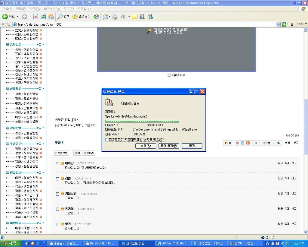Image resolution: width=308 pixels, height=247 pixels.
Task: Click 닫기 button in download dialog
Action: tap(192, 146)
